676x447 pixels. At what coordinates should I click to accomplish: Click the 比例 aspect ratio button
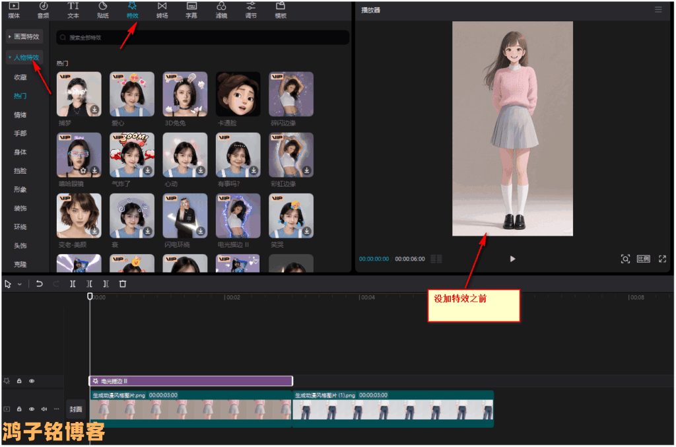[x=644, y=259]
